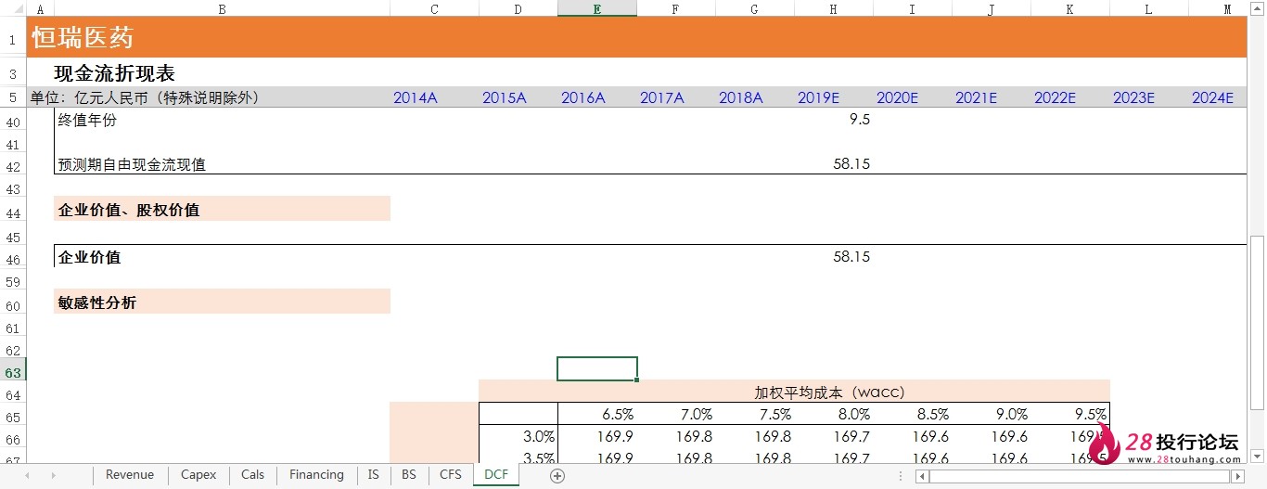
Task: Click the horizontal scrollbar thumb
Action: point(1079,476)
